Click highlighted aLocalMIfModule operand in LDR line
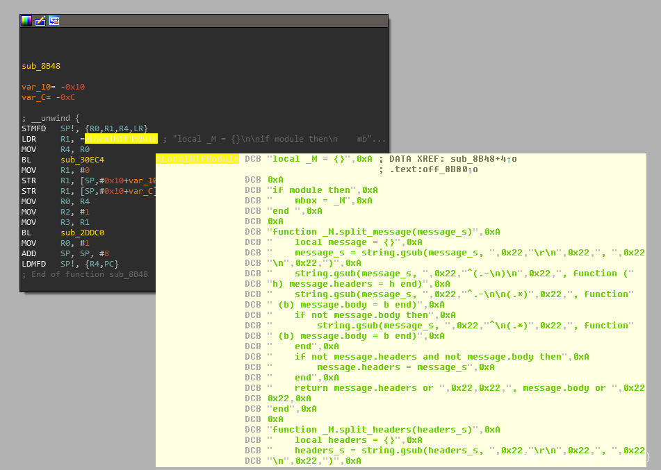The image size is (661, 470). (x=121, y=139)
